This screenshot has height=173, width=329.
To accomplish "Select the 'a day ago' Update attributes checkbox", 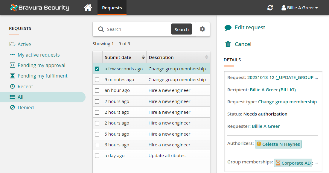I will 97,156.
